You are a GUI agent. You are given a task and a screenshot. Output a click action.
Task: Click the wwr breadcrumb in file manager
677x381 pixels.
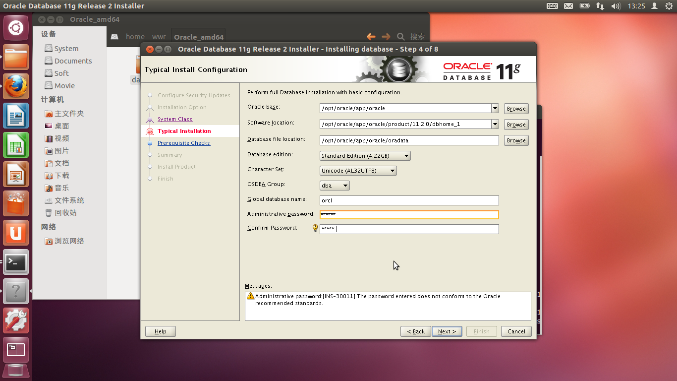coord(159,37)
